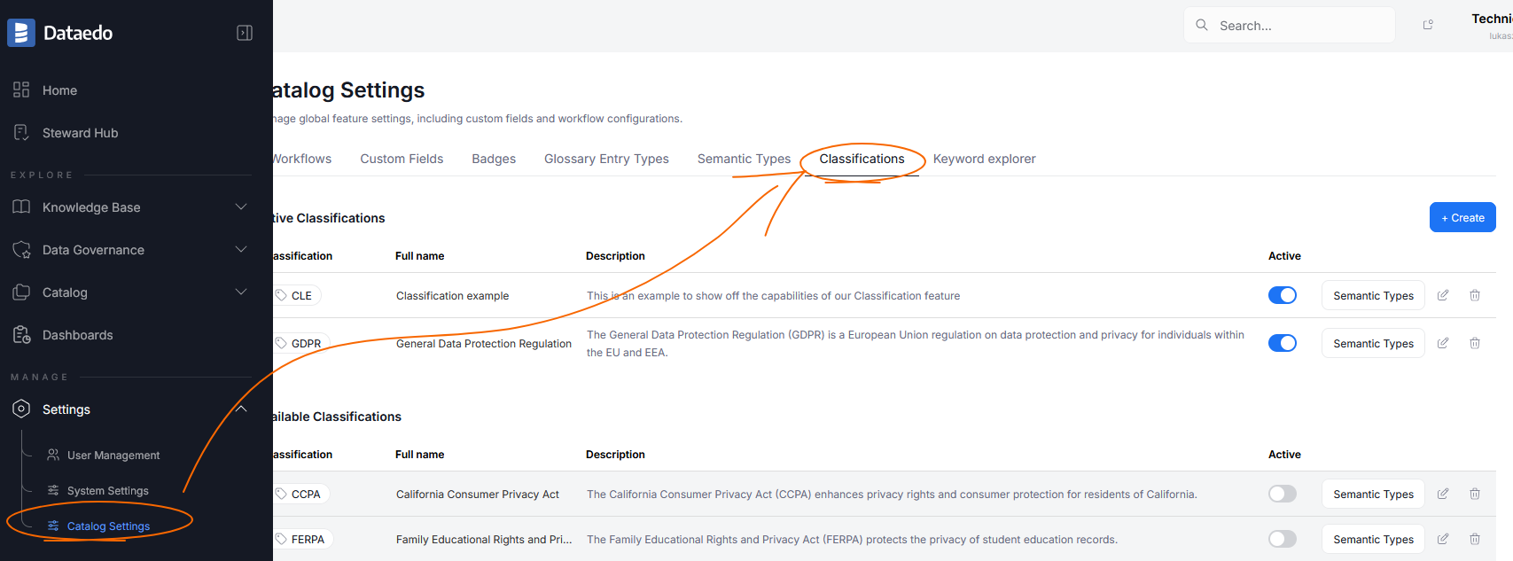The image size is (1513, 561).
Task: Open the Steward Hub sidebar item
Action: [x=80, y=133]
